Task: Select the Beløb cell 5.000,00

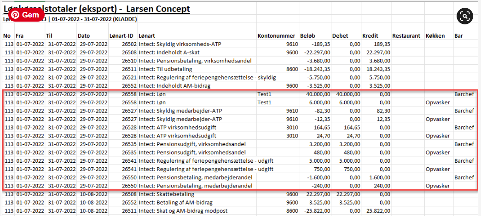Action: 319,160
